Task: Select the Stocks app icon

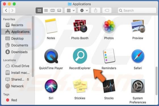Action: 109,86
